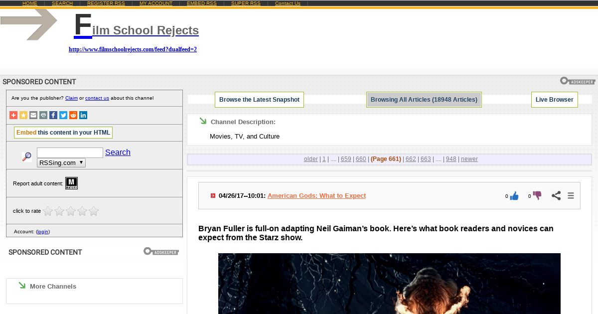Viewport: 598px width, 314px height.
Task: Click the account login link
Action: point(43,232)
